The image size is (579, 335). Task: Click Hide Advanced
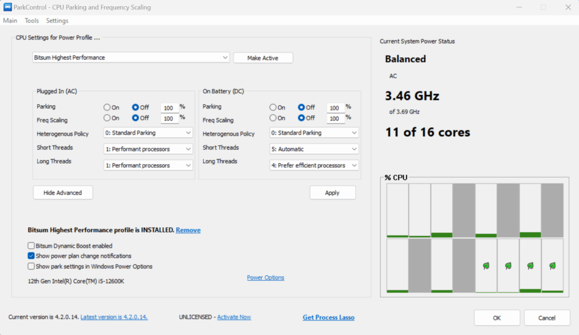coord(62,192)
